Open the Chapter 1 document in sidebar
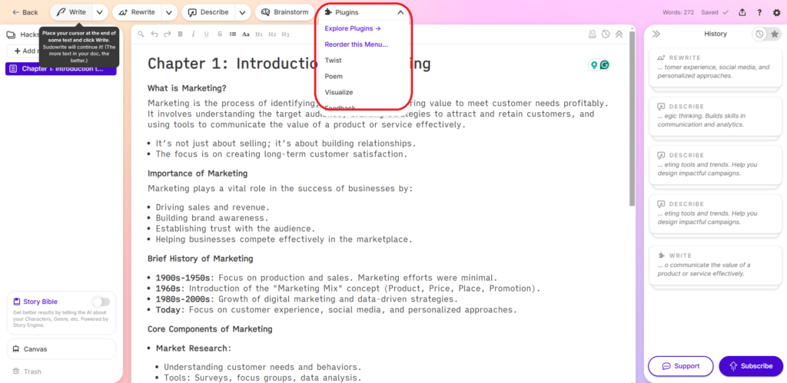 pyautogui.click(x=61, y=68)
